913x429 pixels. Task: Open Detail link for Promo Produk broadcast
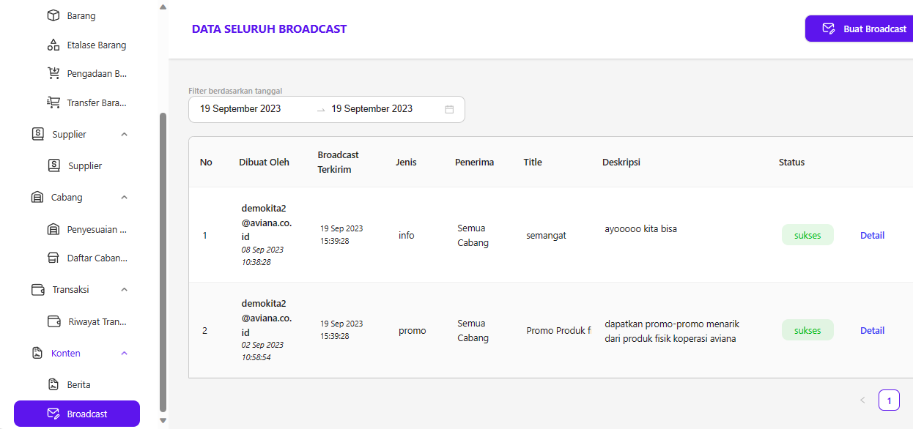point(872,330)
